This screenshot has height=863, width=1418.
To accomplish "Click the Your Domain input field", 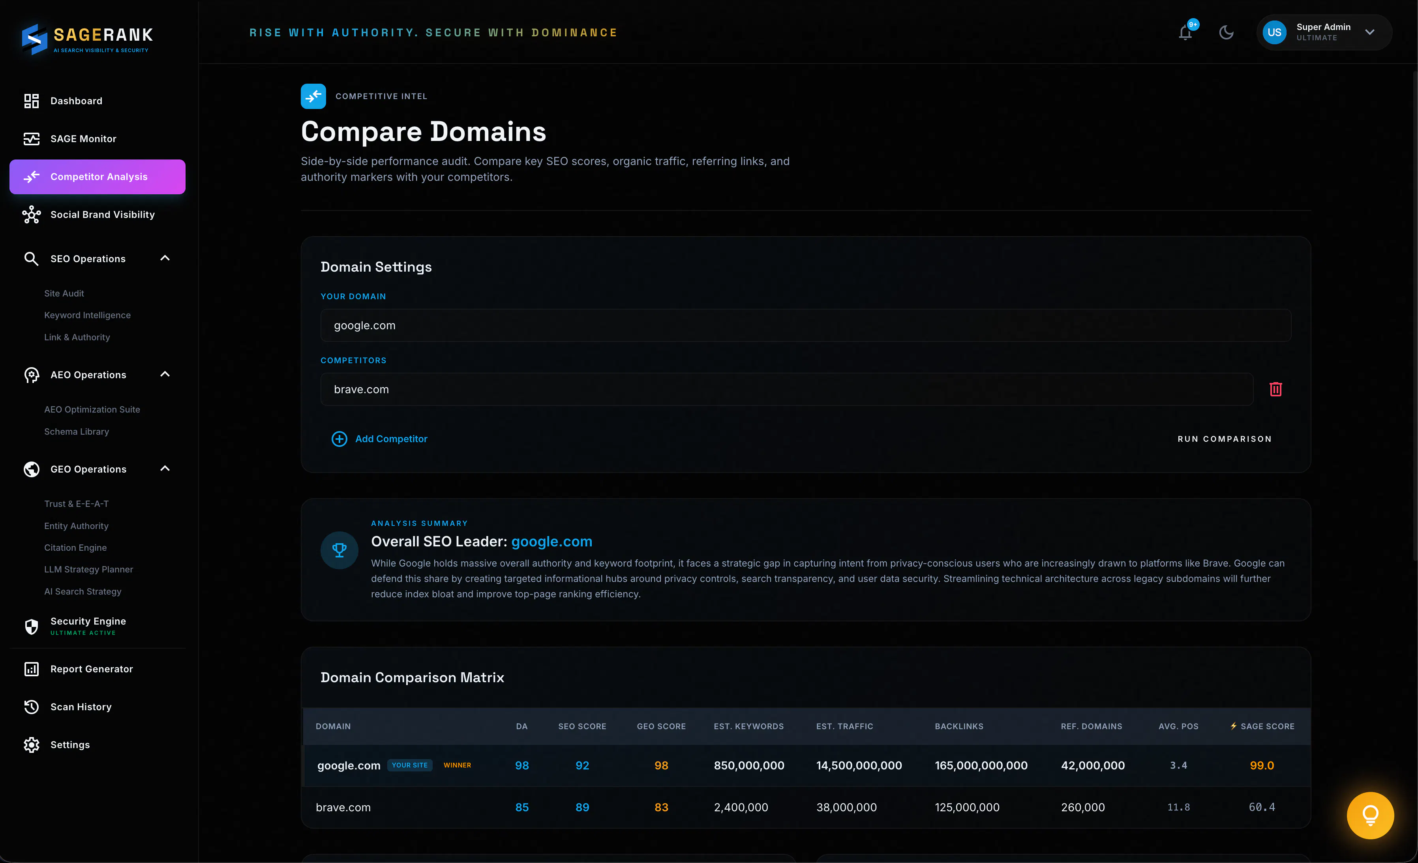I will (x=806, y=326).
